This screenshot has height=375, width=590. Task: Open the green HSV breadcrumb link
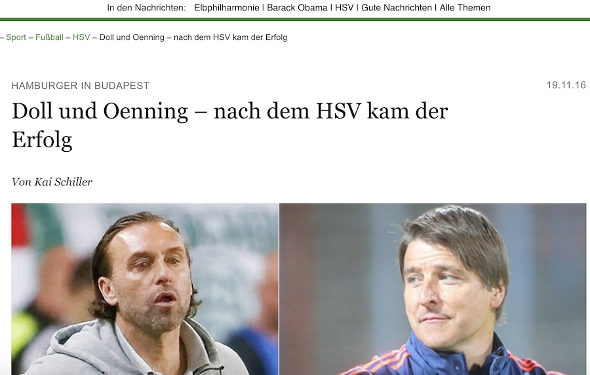click(81, 37)
